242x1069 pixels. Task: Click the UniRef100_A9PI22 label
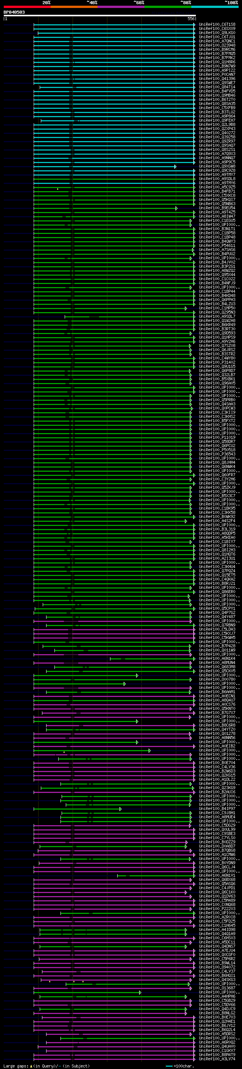[217, 70]
